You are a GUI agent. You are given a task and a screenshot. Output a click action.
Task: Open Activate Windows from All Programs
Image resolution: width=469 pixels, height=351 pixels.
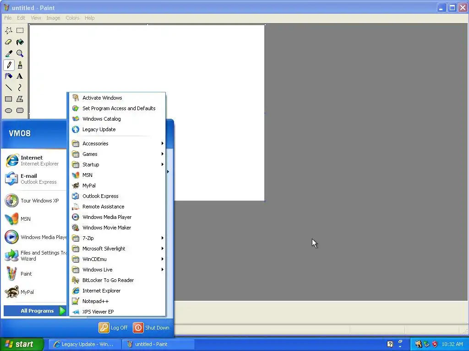pyautogui.click(x=118, y=98)
